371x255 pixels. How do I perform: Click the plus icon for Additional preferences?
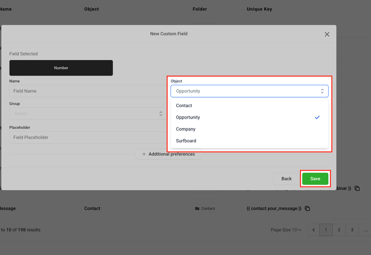click(144, 154)
